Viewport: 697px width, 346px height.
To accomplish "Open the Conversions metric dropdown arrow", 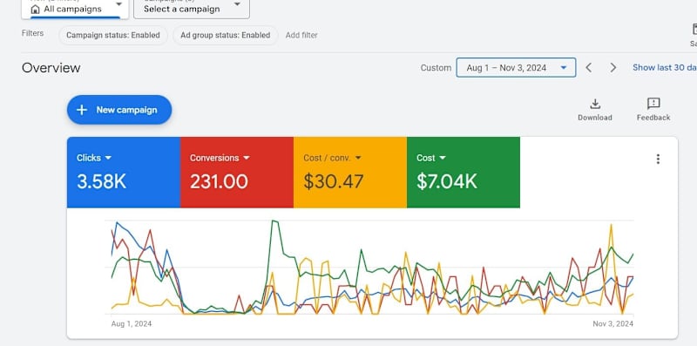I will 247,158.
